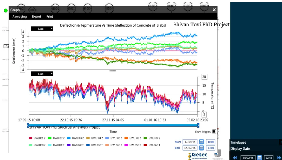The height and width of the screenshot is (160, 282).
Task: Toggle the Show Triggers checkbox
Action: [214, 131]
